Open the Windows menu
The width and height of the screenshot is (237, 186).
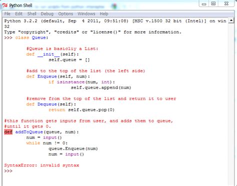[x=86, y=14]
